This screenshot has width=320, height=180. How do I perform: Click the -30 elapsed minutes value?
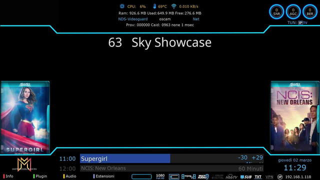tap(242, 157)
